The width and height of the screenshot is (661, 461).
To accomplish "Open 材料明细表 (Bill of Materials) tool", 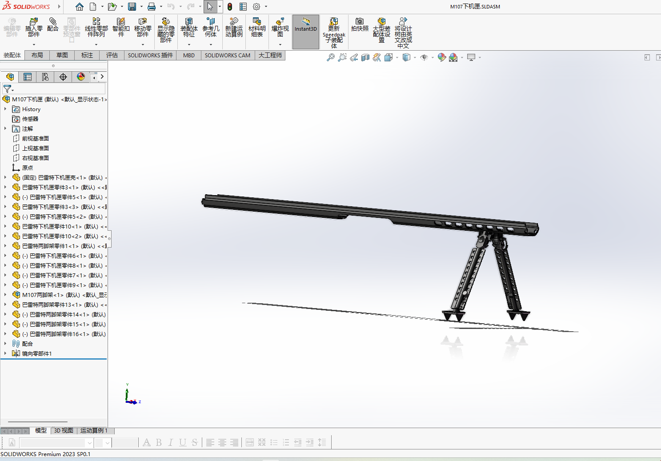I will [257, 28].
